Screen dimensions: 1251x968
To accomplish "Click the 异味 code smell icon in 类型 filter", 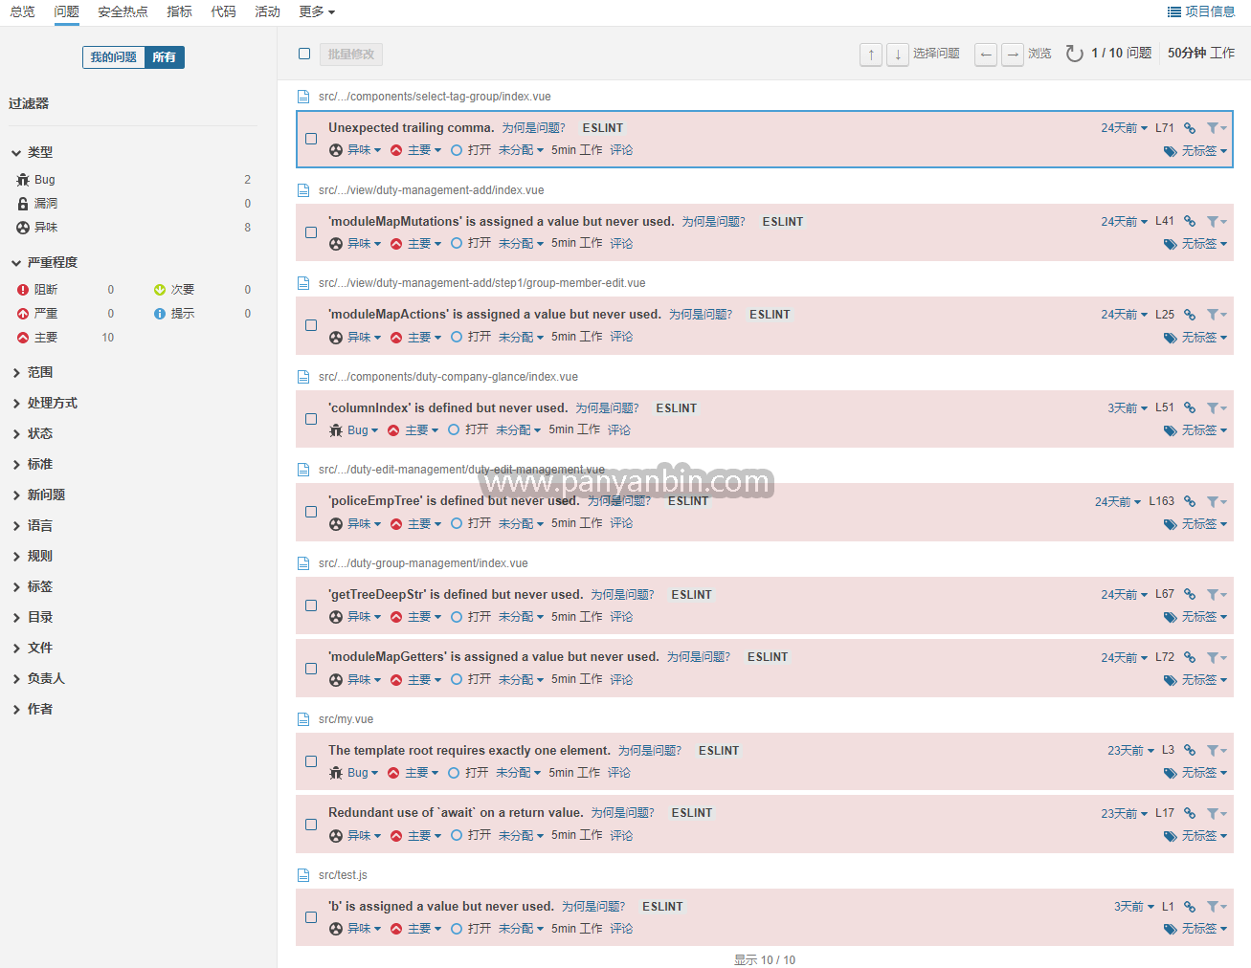I will coord(20,228).
